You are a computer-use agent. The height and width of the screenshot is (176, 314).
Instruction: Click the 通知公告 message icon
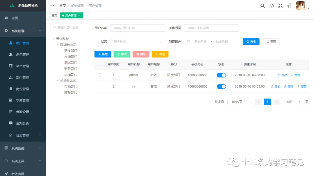11,123
